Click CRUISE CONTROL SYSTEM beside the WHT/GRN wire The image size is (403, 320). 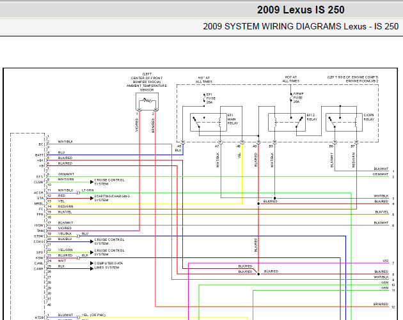[109, 182]
